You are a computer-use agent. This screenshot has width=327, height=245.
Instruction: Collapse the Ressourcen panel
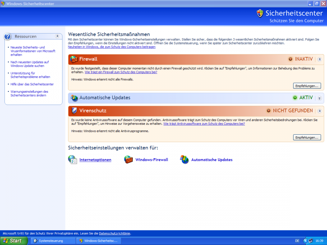(57, 36)
